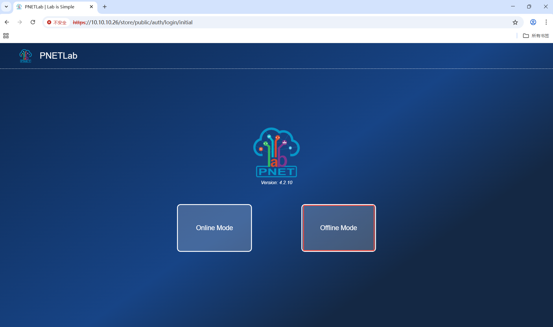This screenshot has width=553, height=327.
Task: Close the browser window
Action: (545, 6)
